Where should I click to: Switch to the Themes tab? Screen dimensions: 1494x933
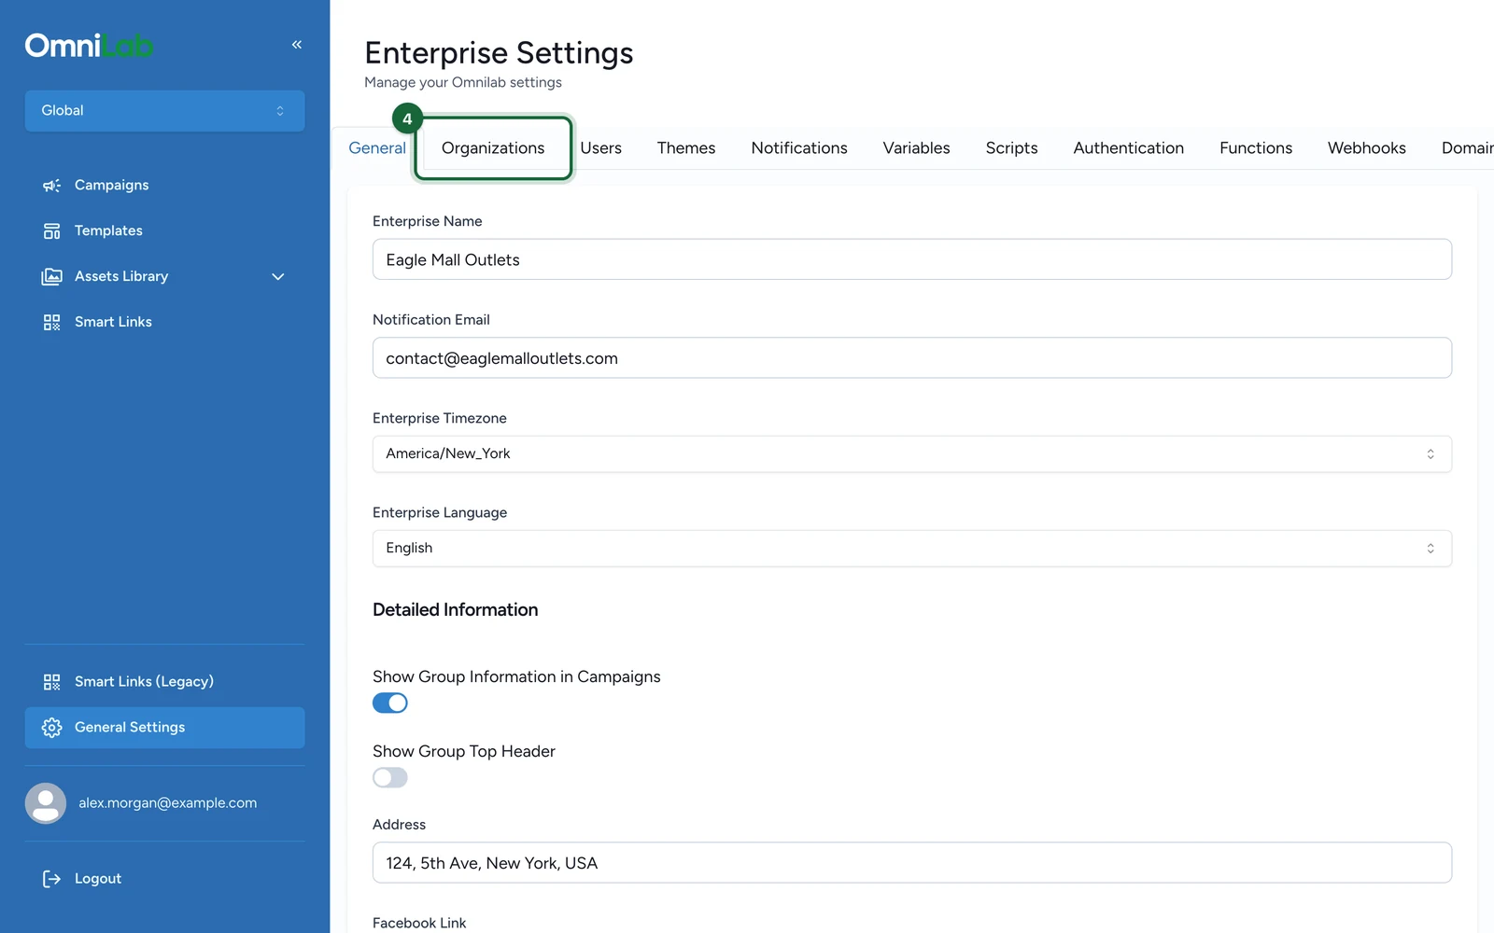686,148
